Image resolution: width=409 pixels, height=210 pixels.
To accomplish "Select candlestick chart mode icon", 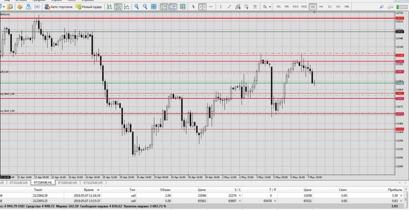I will pyautogui.click(x=118, y=7).
